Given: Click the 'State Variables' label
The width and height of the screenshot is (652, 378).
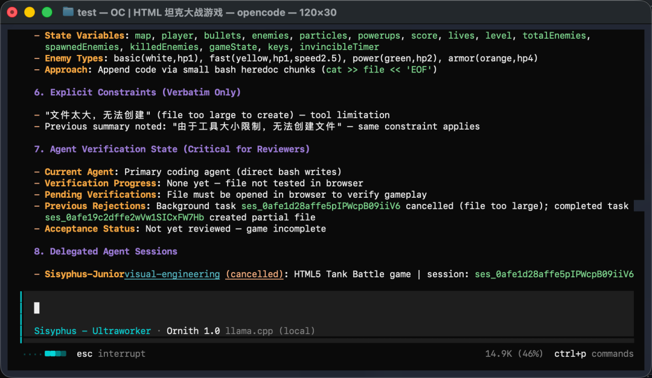Looking at the screenshot, I should click(85, 36).
